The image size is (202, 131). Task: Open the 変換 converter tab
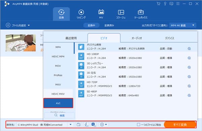pos(61,14)
